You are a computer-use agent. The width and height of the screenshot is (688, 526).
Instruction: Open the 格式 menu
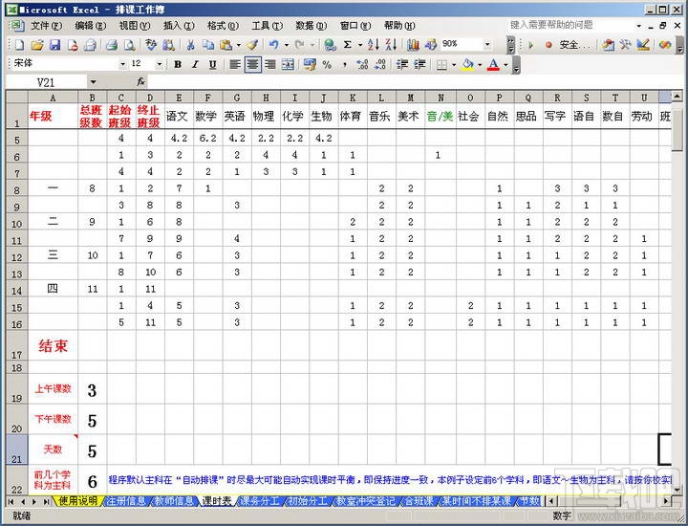point(223,26)
